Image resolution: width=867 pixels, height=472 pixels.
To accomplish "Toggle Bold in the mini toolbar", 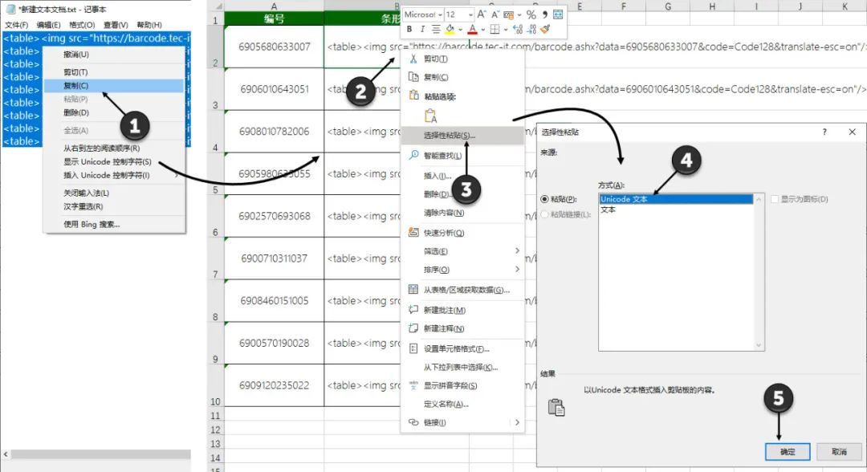I will [409, 29].
